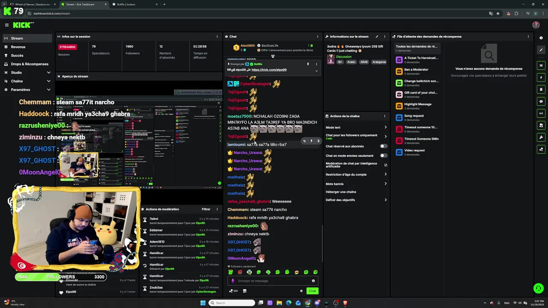The image size is (548, 308).
Task: Edit stream information with the pencil icon
Action: [377, 36]
